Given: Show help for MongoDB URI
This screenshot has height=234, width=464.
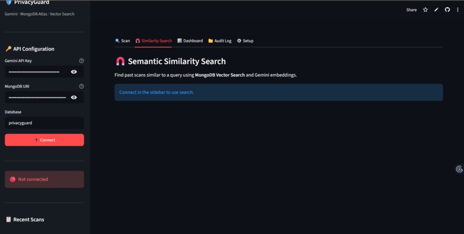Looking at the screenshot, I should click(x=81, y=86).
